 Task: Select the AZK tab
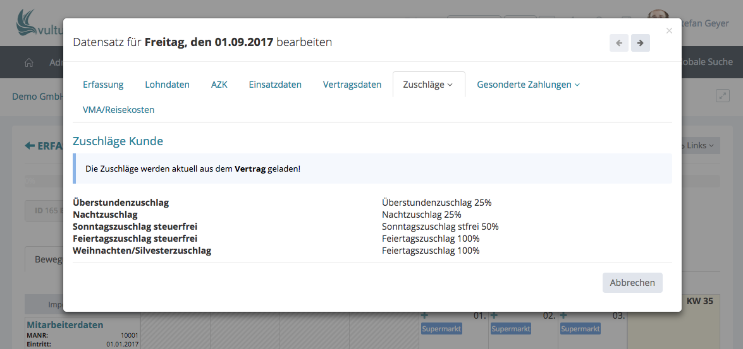tap(219, 85)
